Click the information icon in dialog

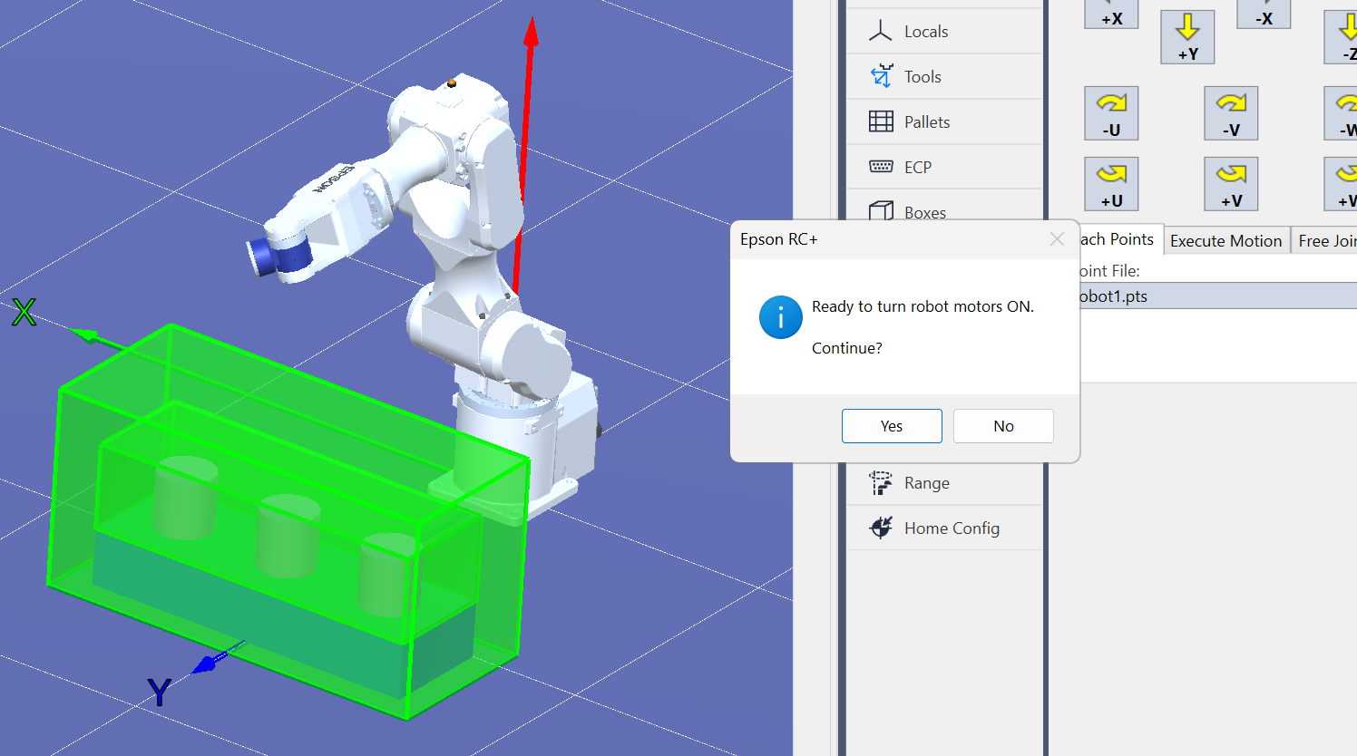coord(781,317)
